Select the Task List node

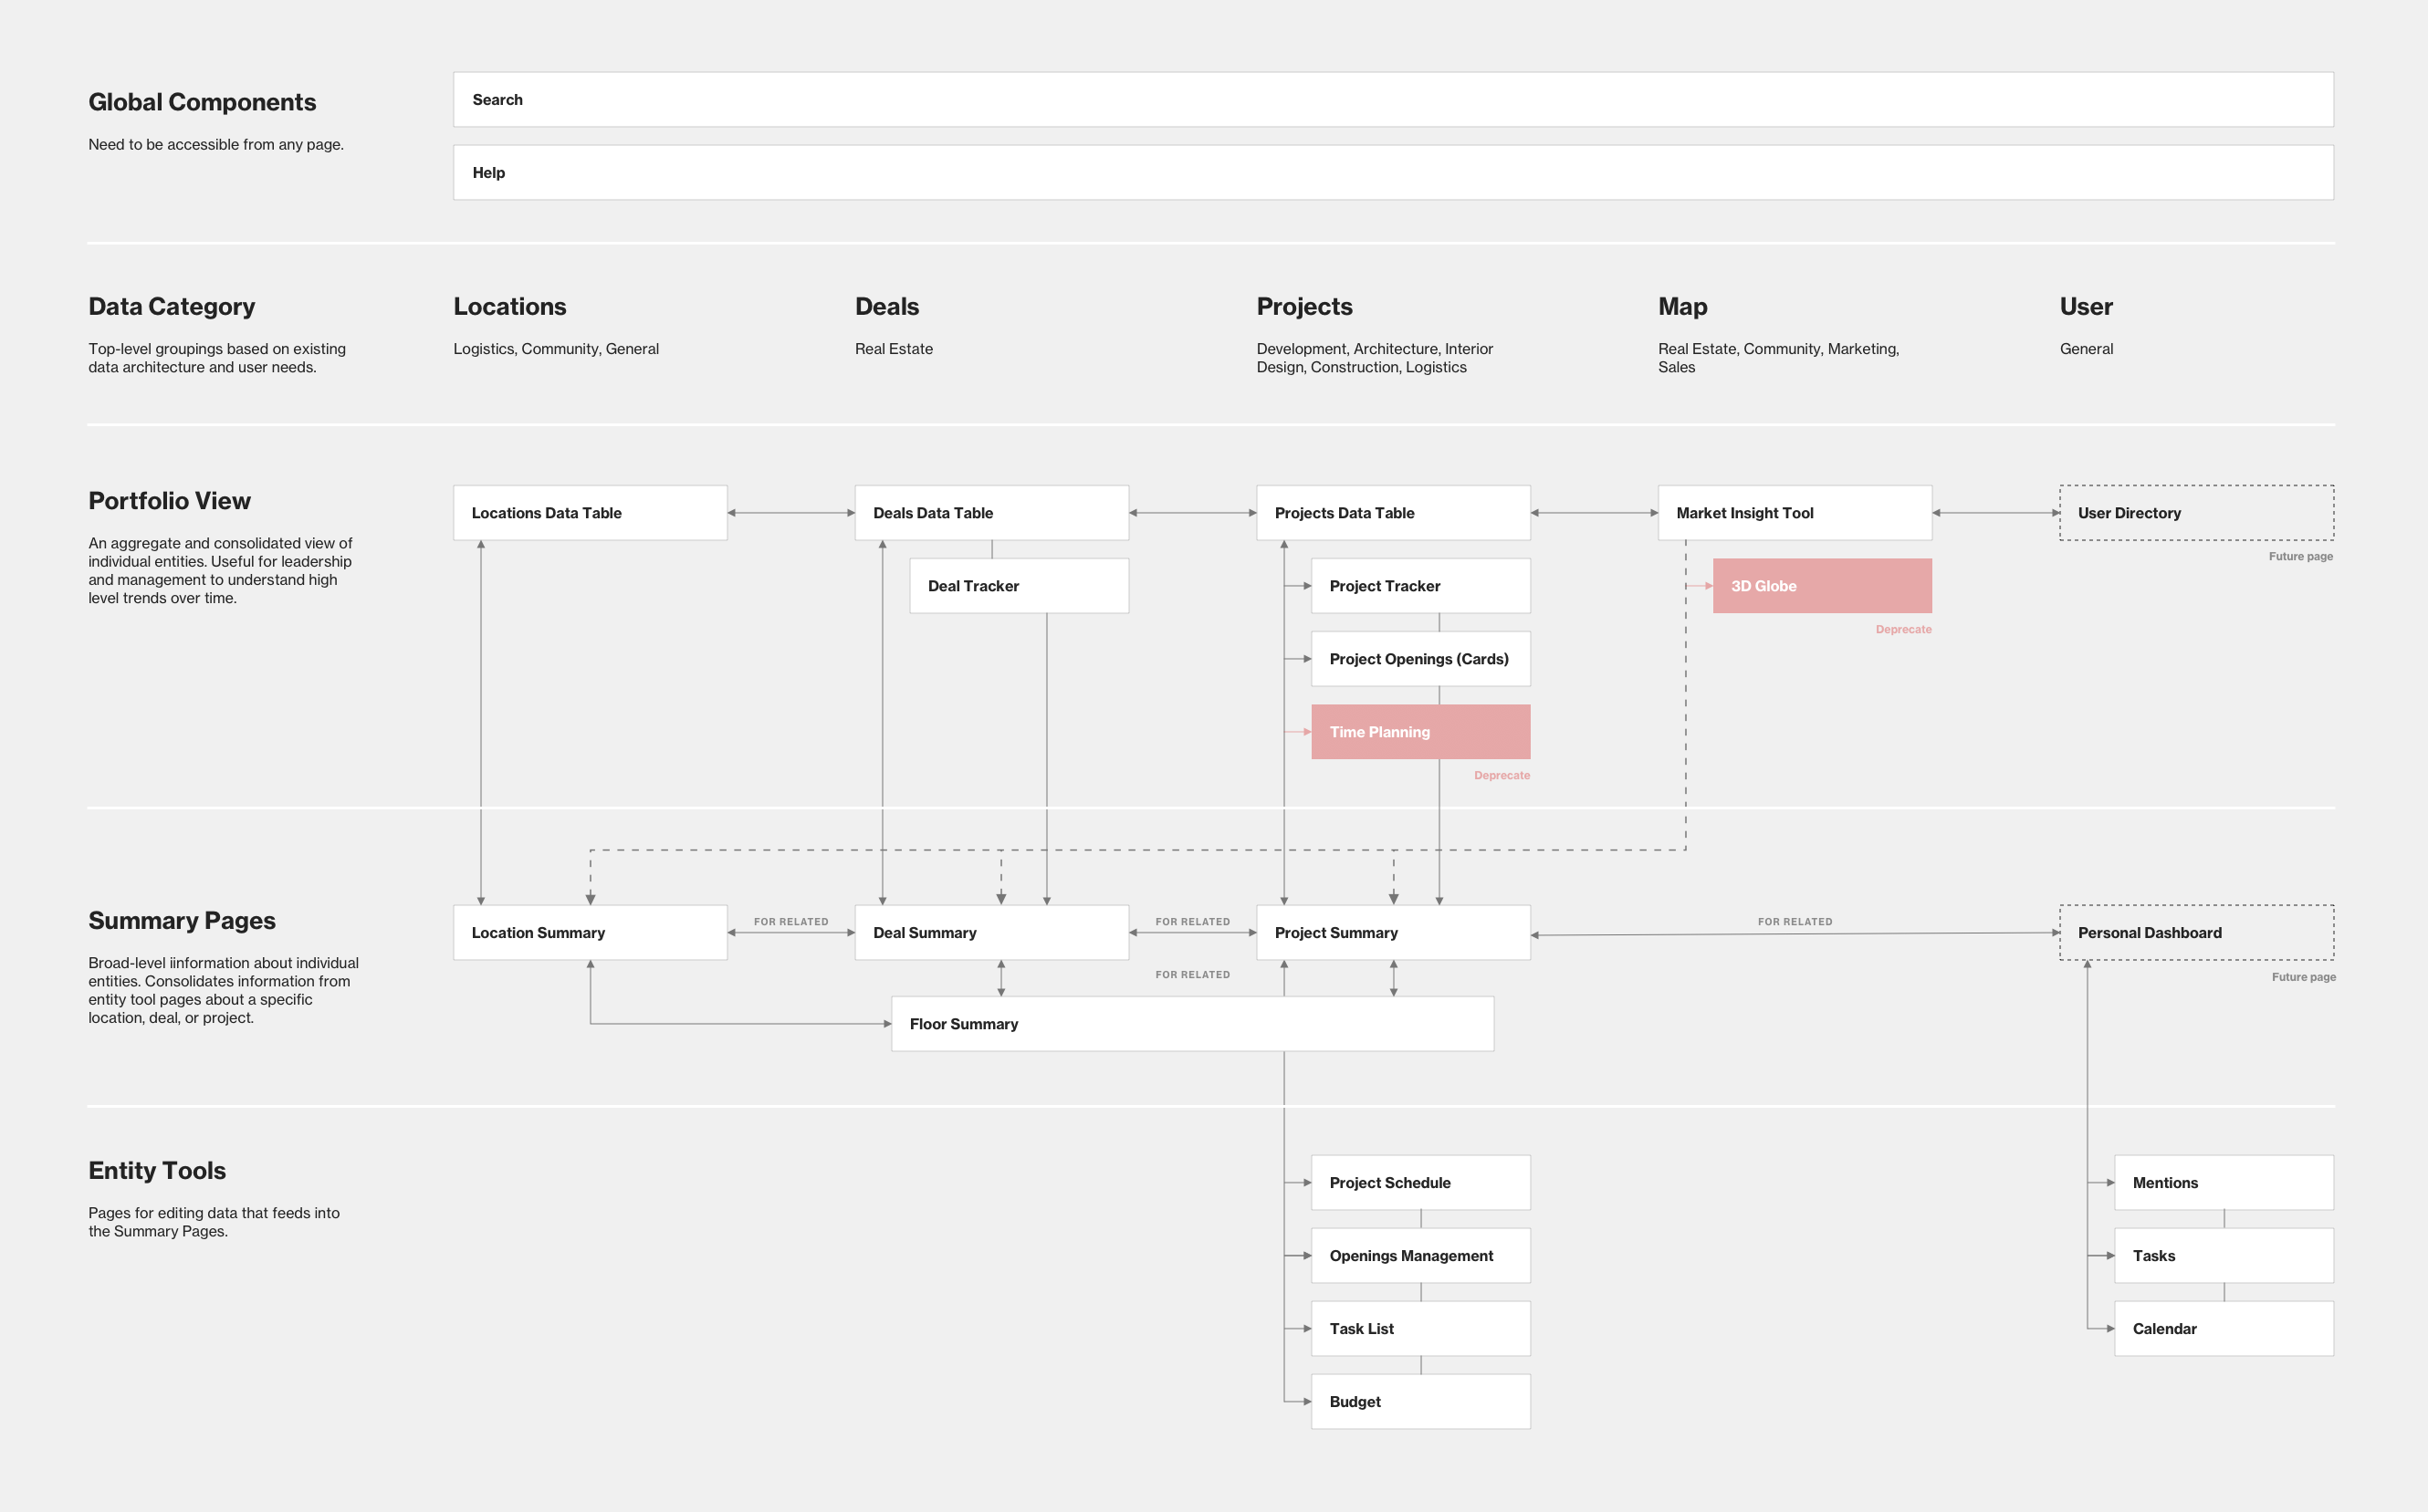[1420, 1329]
